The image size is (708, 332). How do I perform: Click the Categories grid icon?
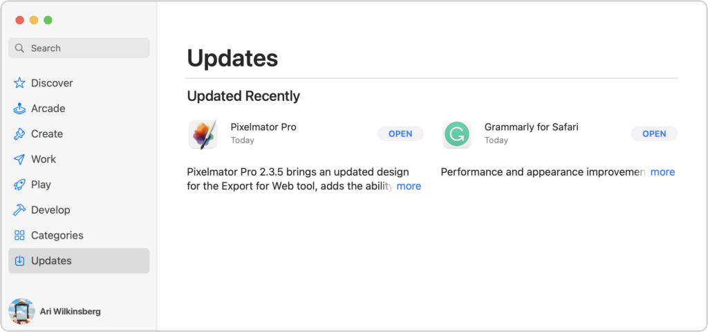(x=19, y=235)
